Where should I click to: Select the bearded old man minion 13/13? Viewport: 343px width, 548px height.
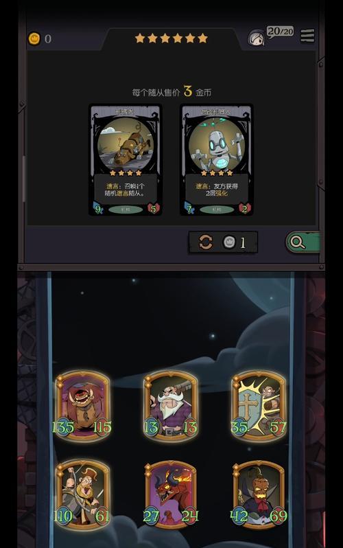tap(171, 405)
